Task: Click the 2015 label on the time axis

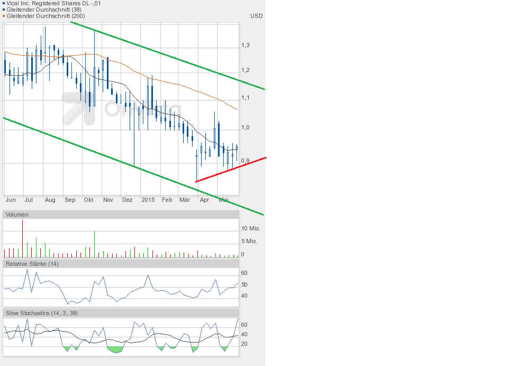Action: [x=148, y=200]
